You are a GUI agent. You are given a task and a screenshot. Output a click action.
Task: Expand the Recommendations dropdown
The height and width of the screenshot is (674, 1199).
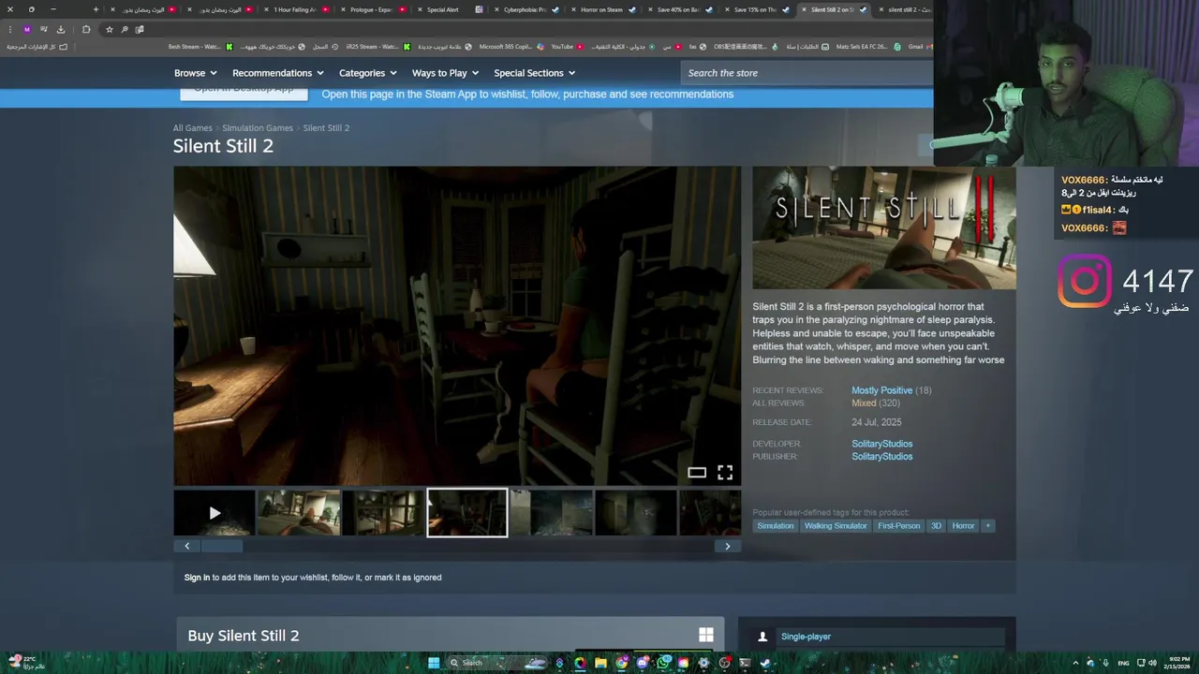[277, 73]
